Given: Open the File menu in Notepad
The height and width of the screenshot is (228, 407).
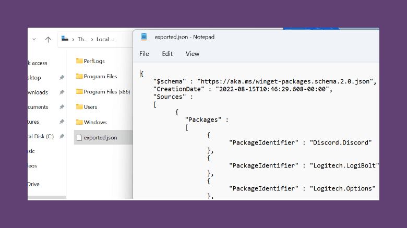Looking at the screenshot, I should click(144, 54).
